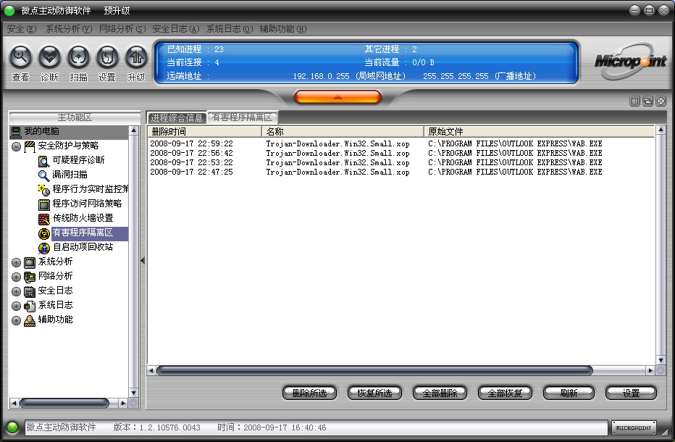Open the 辅助功能(H) menu
Screen dimensions: 675x442
(283, 29)
